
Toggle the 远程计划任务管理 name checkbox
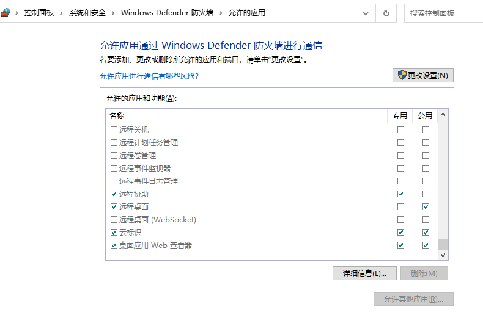pos(114,143)
